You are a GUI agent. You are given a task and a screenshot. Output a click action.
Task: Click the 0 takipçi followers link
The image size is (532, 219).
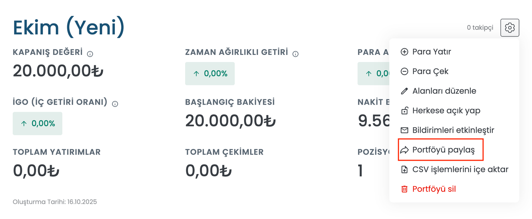[480, 28]
